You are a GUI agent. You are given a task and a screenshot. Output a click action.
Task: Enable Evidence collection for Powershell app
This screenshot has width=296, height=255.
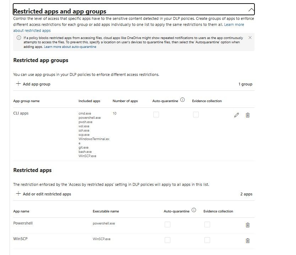click(207, 224)
